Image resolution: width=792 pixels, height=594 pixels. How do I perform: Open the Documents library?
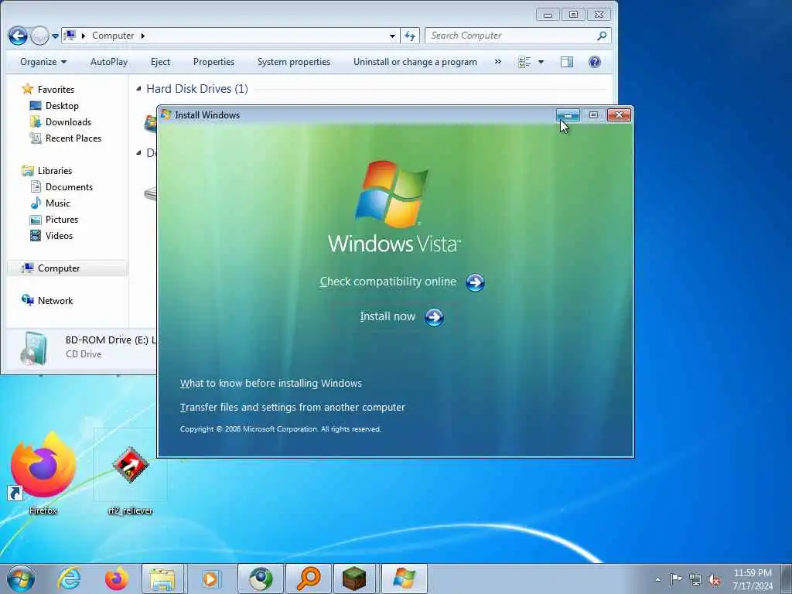(x=69, y=187)
